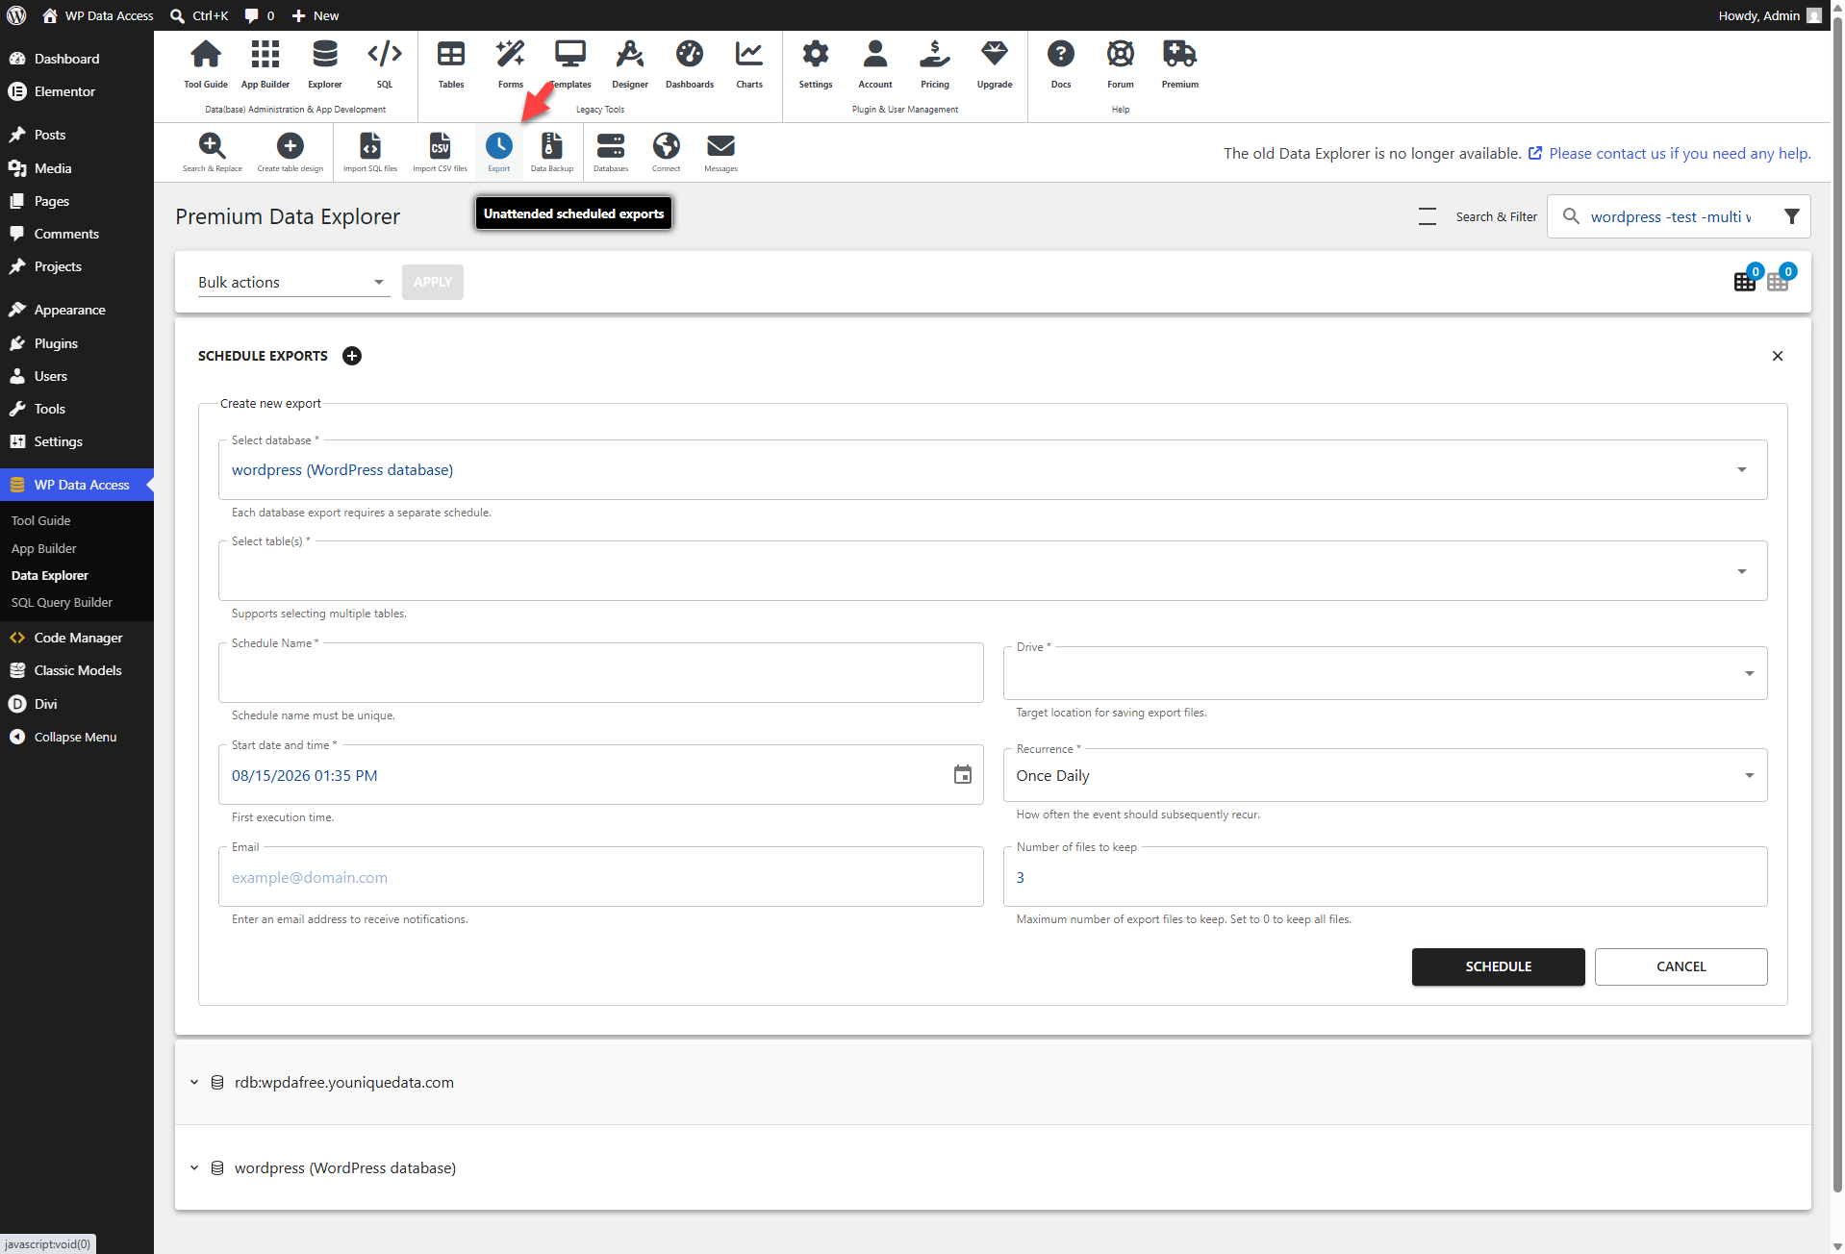Add a new scheduled export plus icon
The image size is (1845, 1254).
click(x=352, y=356)
